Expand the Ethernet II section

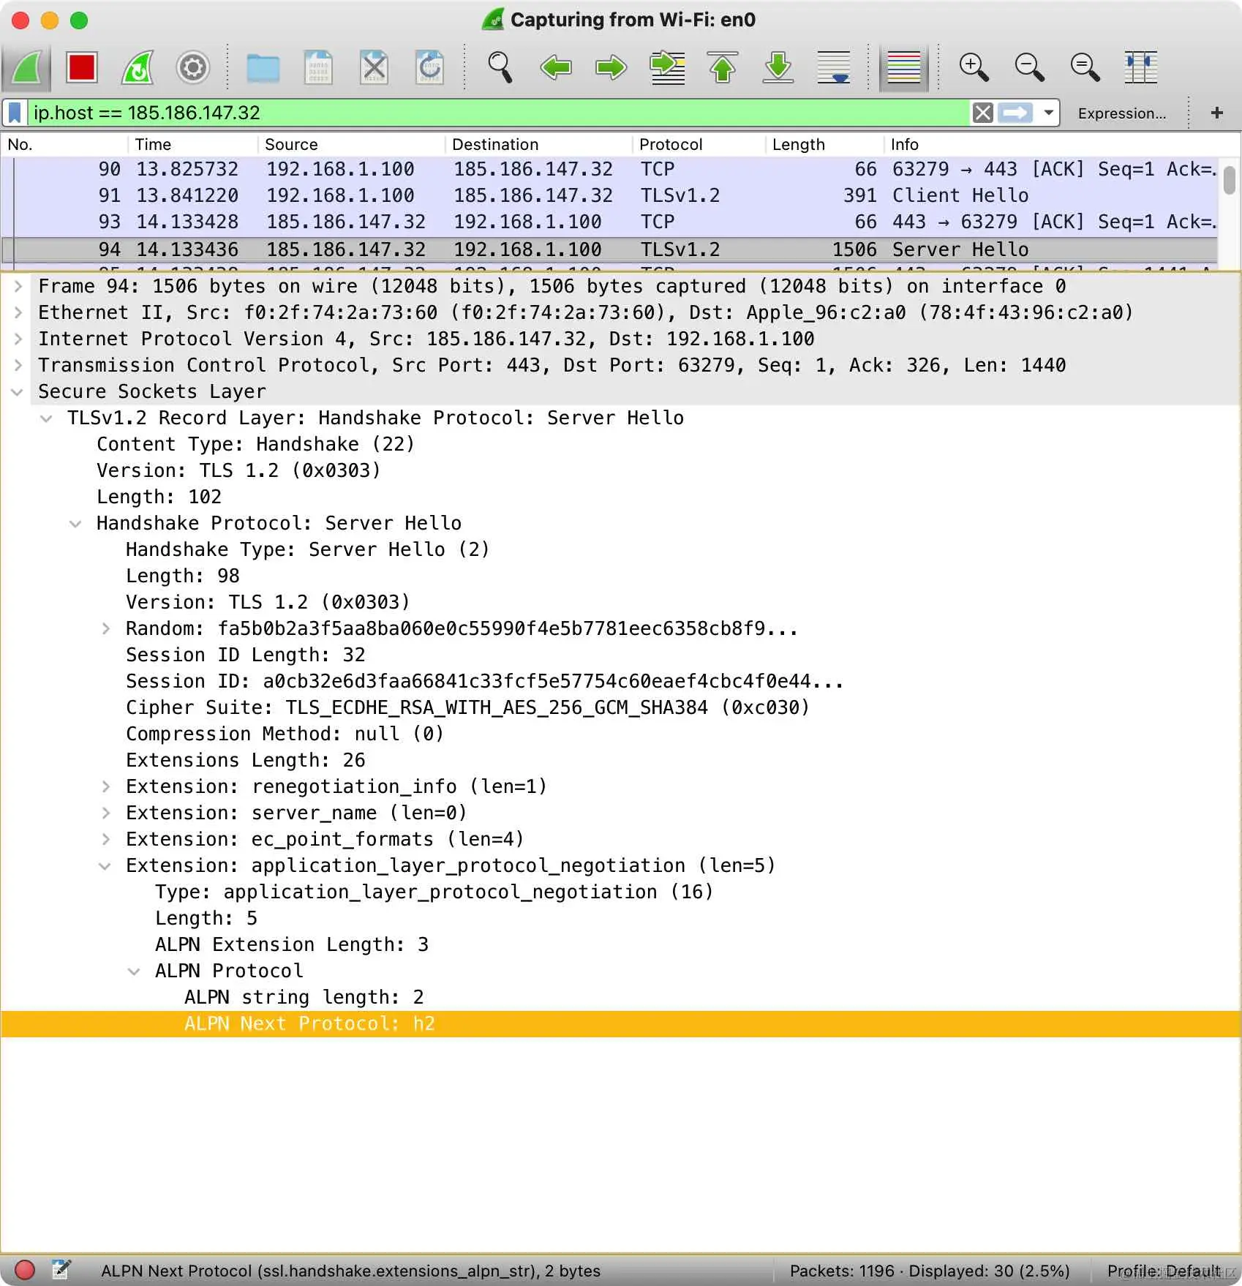pyautogui.click(x=18, y=312)
